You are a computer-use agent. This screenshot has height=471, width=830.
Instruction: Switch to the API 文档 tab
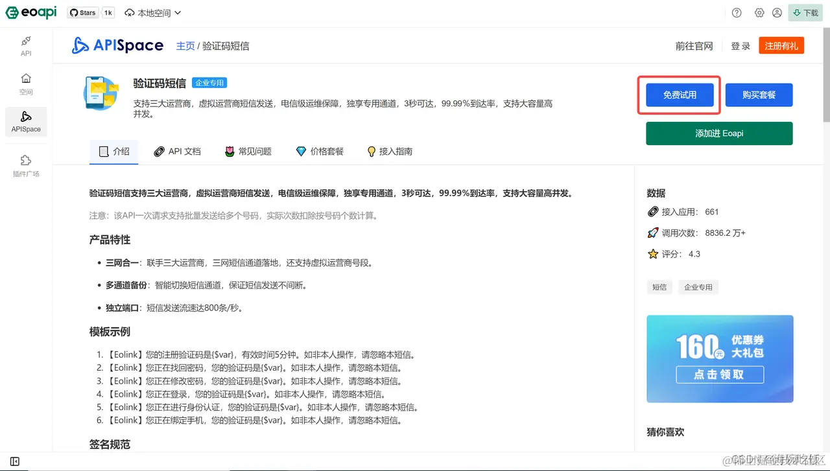click(x=177, y=151)
